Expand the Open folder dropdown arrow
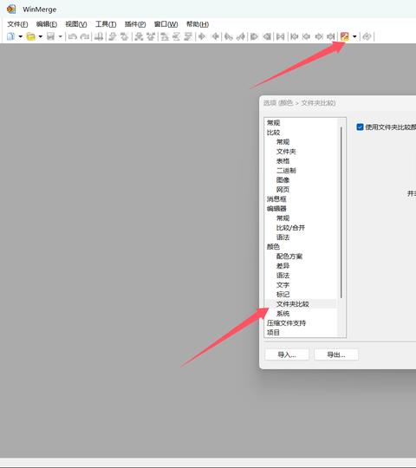The height and width of the screenshot is (468, 416). pyautogui.click(x=40, y=36)
